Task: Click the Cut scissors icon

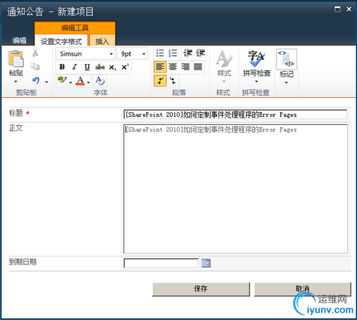Action: click(x=35, y=53)
